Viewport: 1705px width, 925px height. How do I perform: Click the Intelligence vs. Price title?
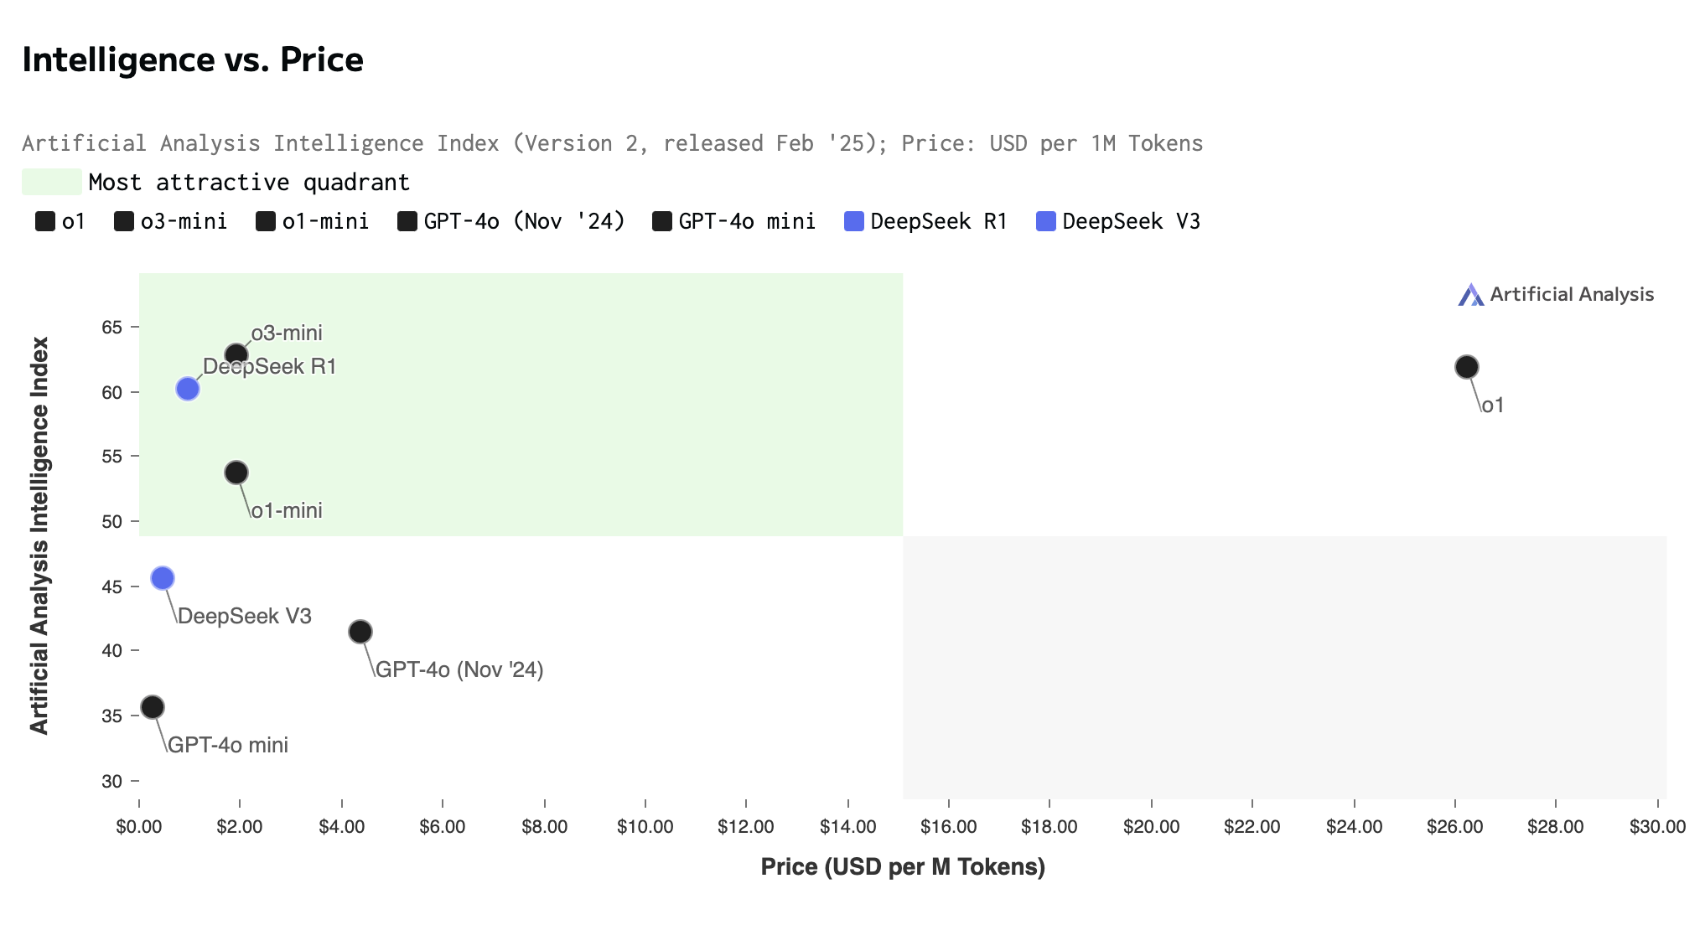coord(193,60)
